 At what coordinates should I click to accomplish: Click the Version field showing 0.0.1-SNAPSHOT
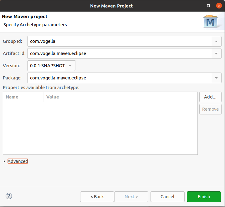coord(47,66)
